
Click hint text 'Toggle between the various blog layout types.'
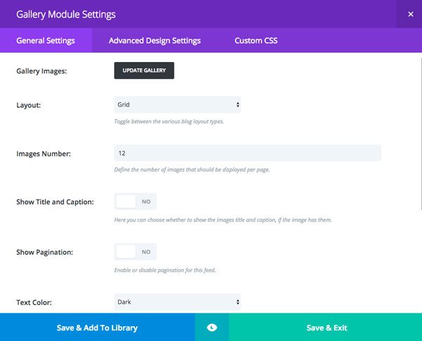[x=169, y=121]
